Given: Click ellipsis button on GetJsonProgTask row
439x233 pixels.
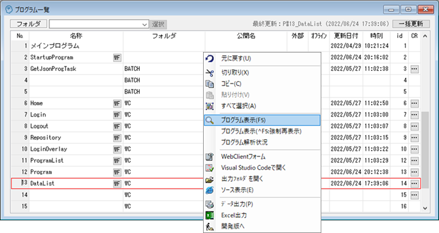Looking at the screenshot, I should coord(414,69).
